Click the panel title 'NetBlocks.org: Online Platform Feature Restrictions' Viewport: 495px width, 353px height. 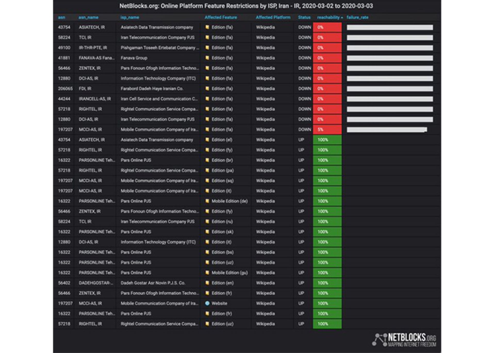point(246,6)
